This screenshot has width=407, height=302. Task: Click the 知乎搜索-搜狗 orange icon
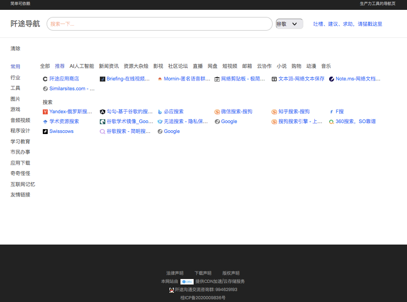pyautogui.click(x=274, y=112)
